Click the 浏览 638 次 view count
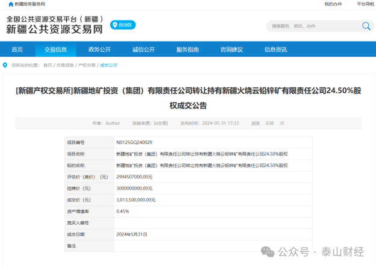This screenshot has width=376, height=267. tap(268, 124)
